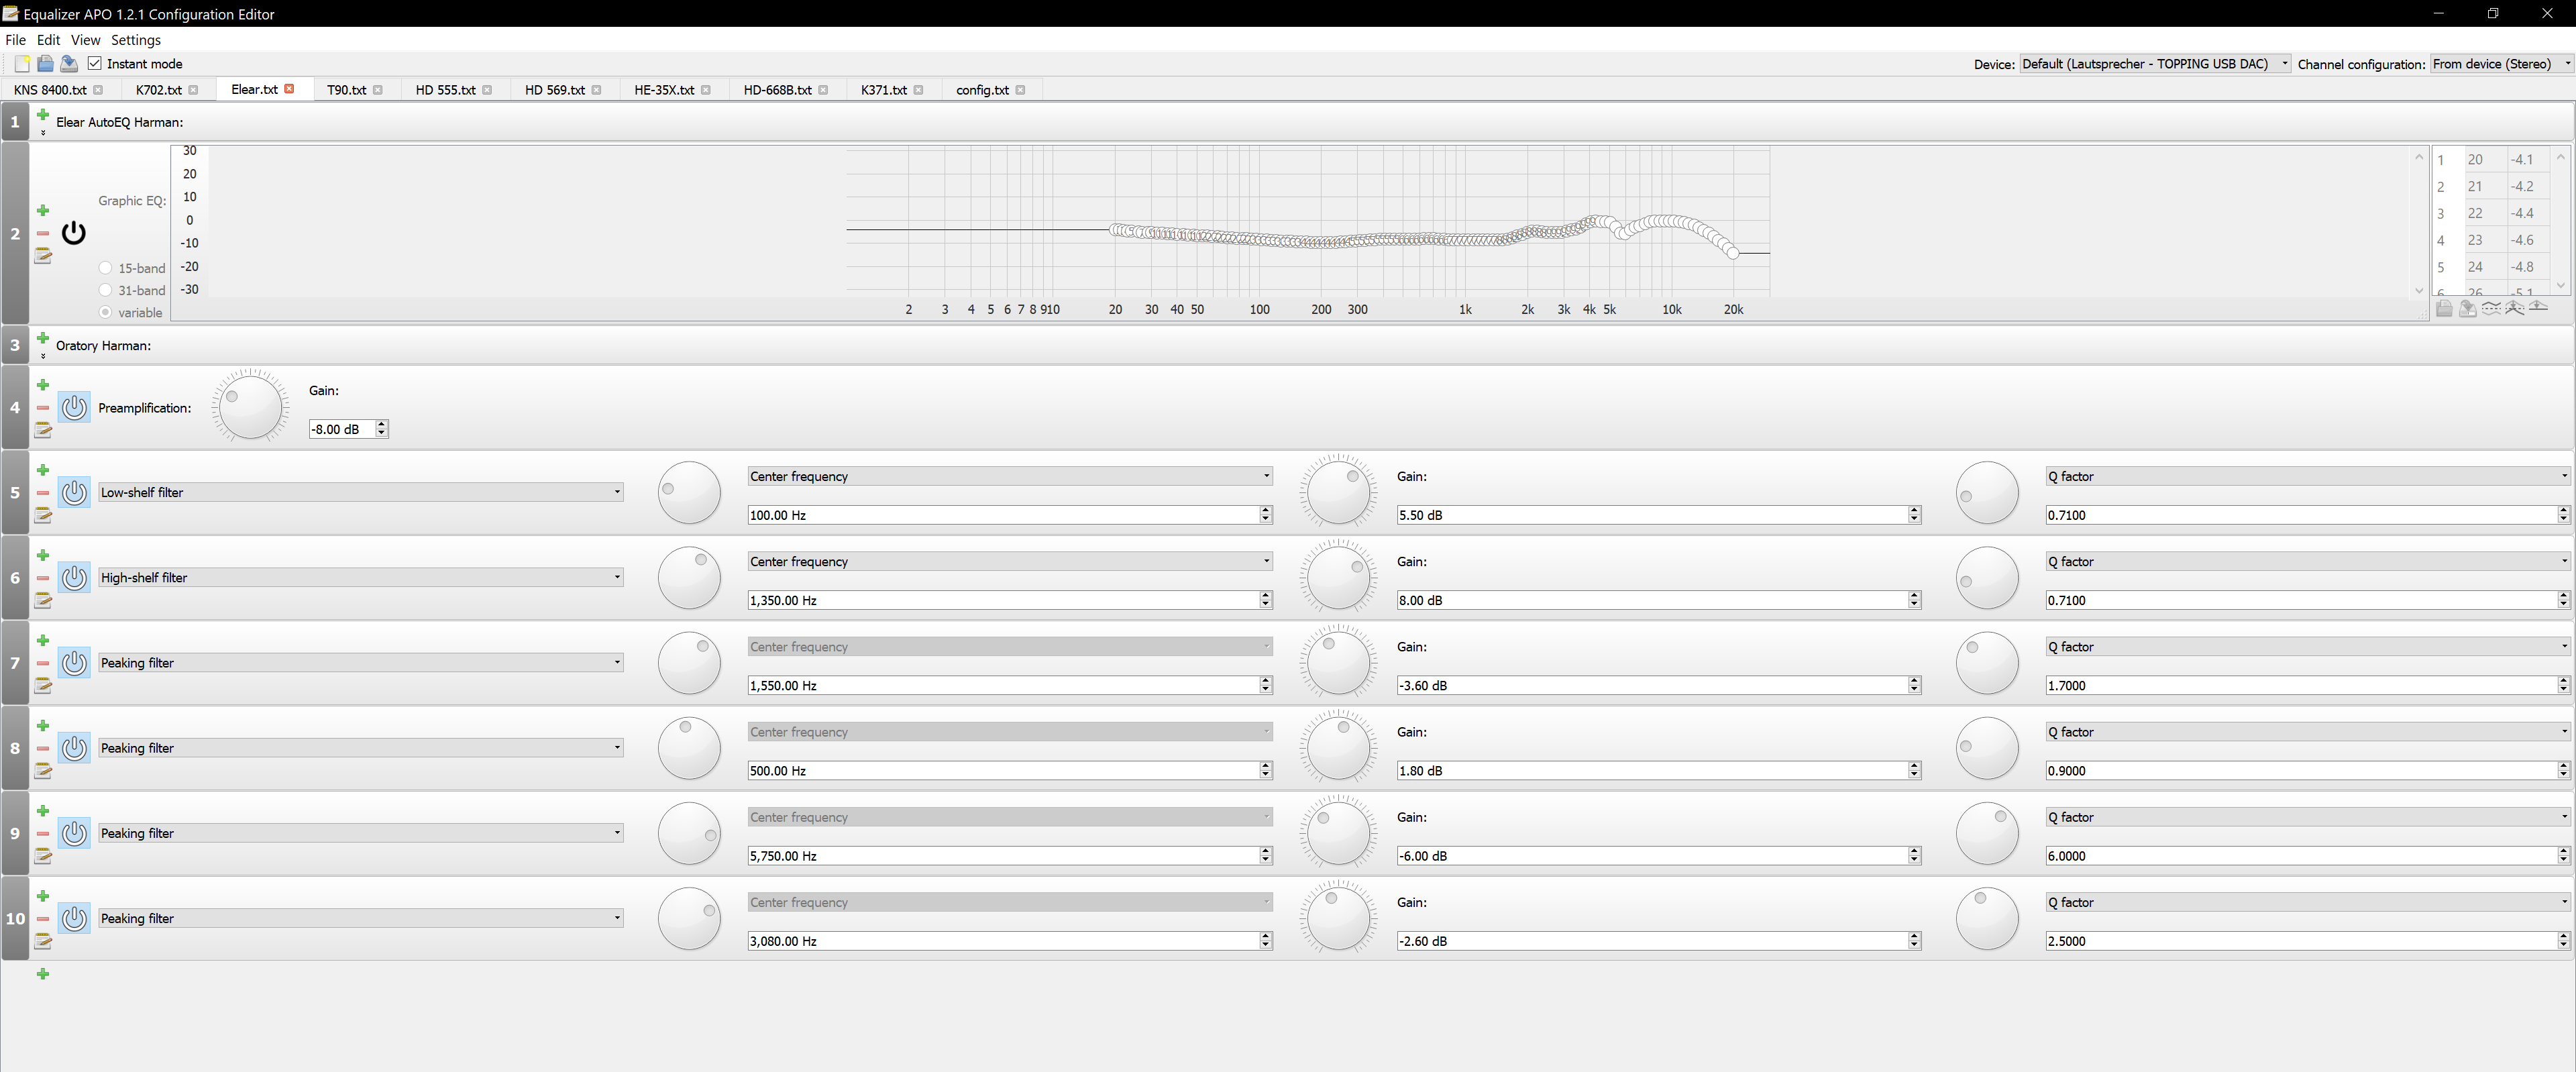The height and width of the screenshot is (1072, 2576).
Task: Select the 31-band radio button
Action: click(105, 290)
